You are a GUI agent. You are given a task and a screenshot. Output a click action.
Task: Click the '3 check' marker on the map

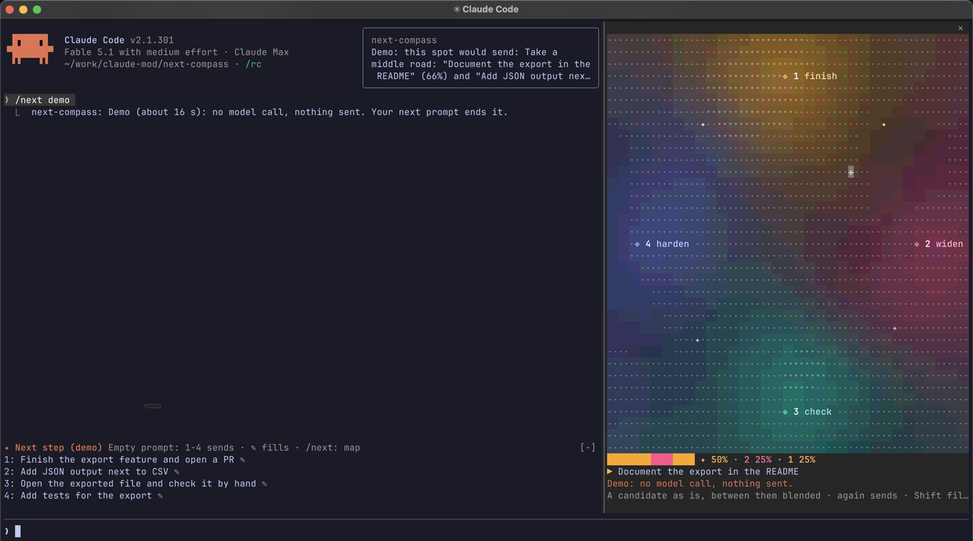tap(807, 412)
